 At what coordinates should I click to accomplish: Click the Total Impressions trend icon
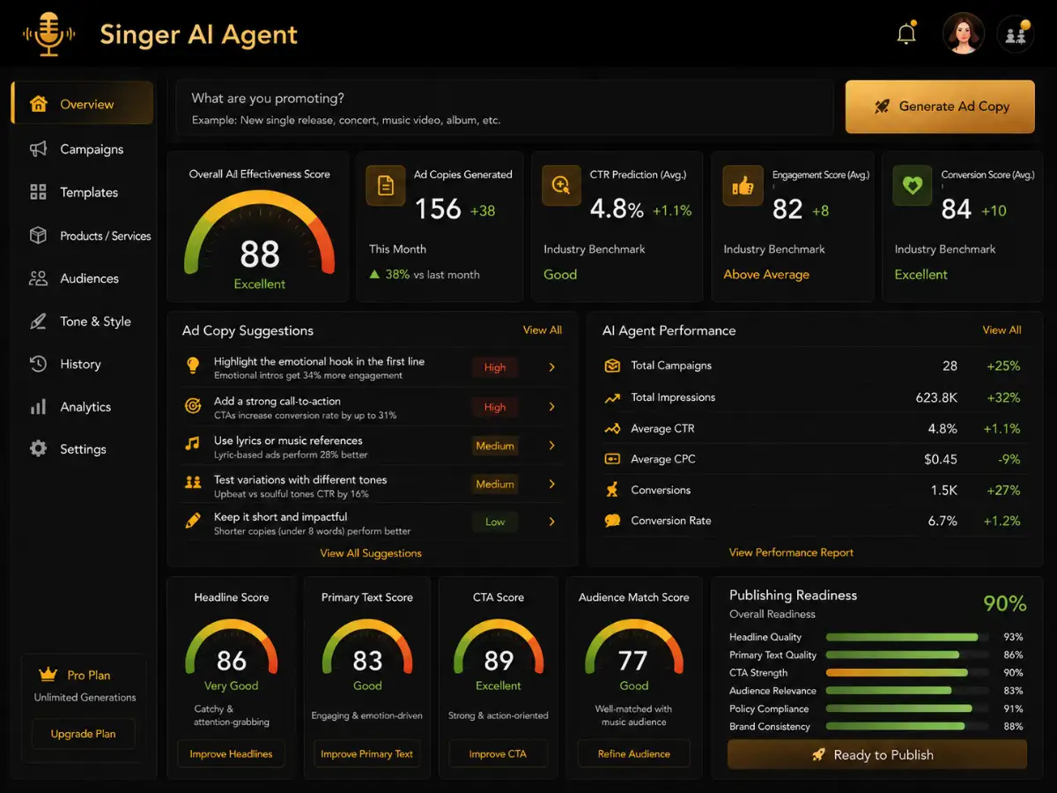(612, 398)
